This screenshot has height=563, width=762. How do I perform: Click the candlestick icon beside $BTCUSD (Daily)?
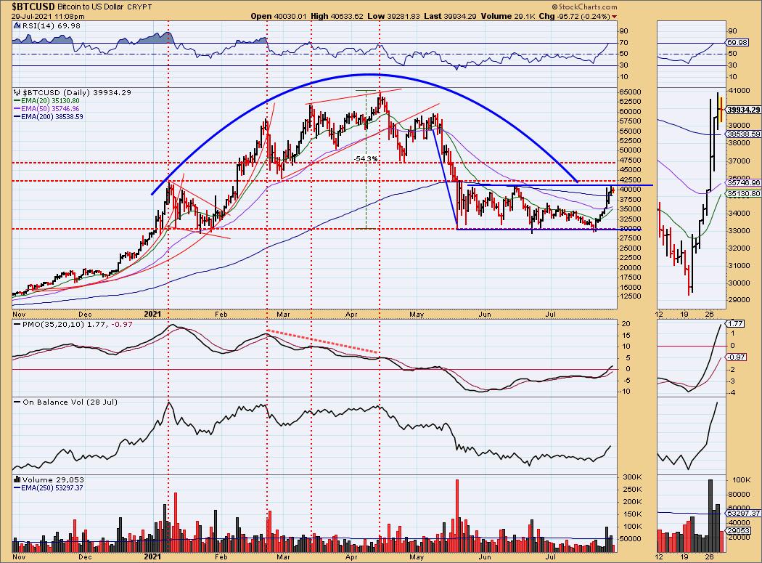coord(17,92)
